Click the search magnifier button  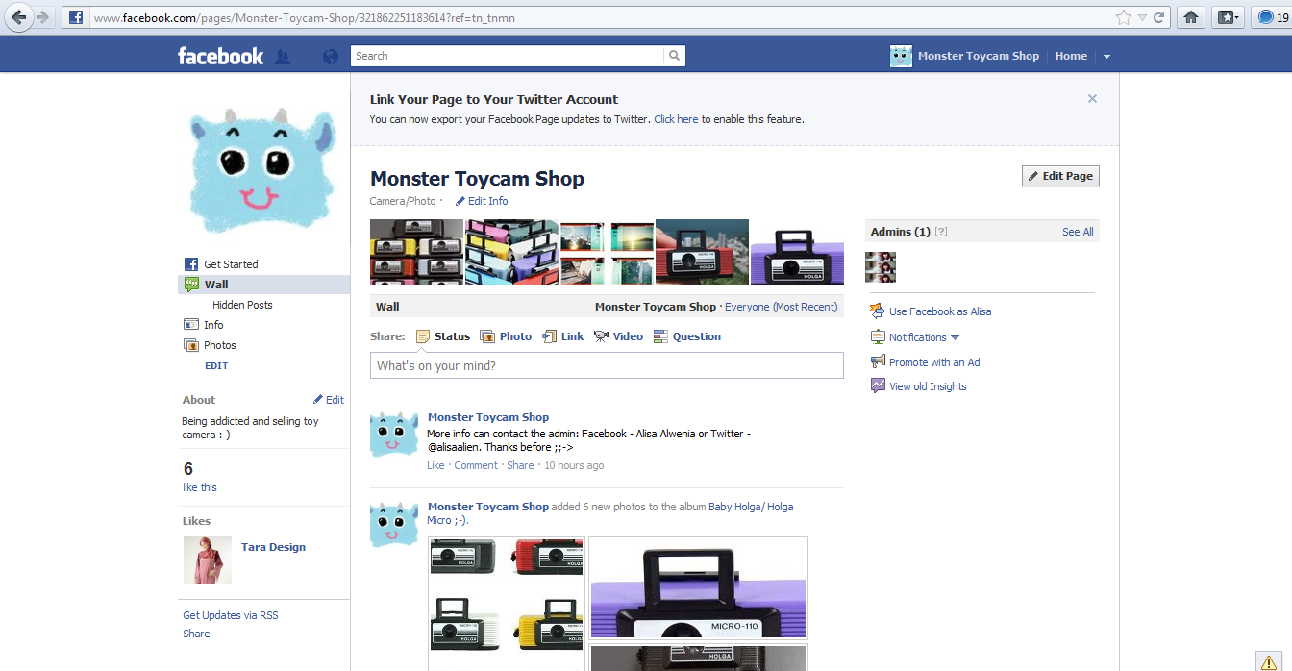(675, 56)
